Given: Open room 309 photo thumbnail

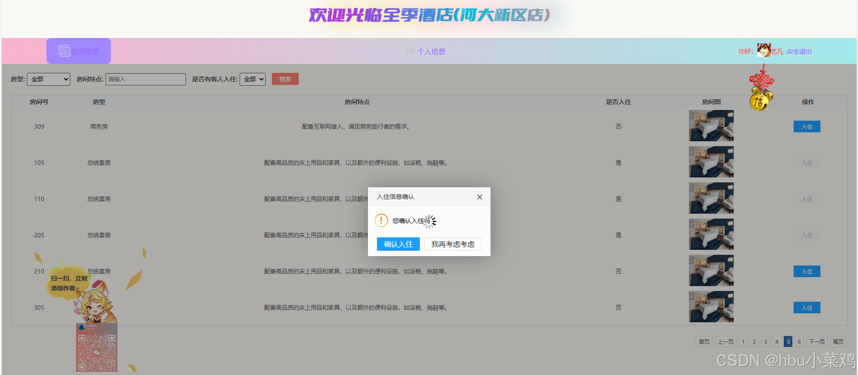Looking at the screenshot, I should tap(711, 126).
